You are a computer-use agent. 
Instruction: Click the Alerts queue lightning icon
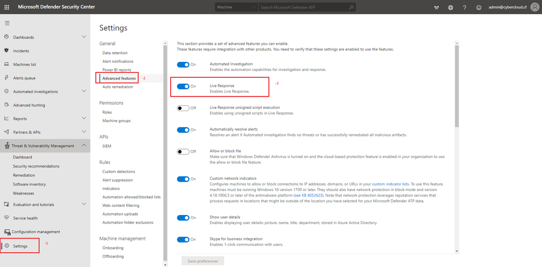(x=6, y=78)
